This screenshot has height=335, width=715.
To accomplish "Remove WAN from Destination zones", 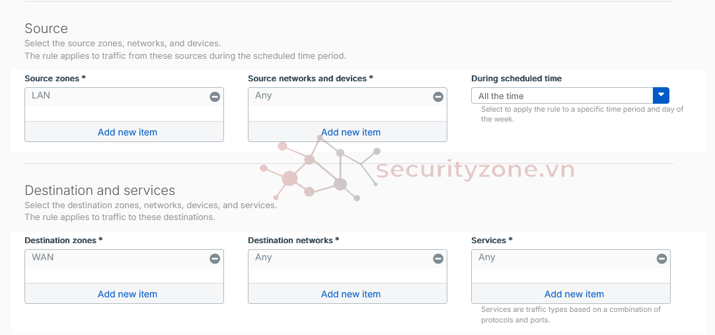I will point(215,259).
